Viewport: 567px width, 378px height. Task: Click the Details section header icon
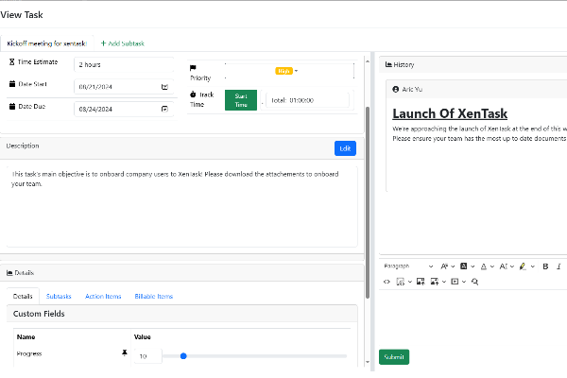pyautogui.click(x=9, y=273)
